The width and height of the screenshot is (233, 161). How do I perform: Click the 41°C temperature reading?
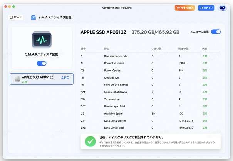65,78
